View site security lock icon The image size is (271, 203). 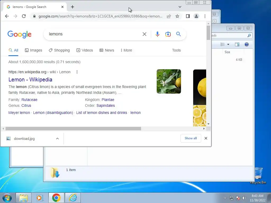(34, 16)
